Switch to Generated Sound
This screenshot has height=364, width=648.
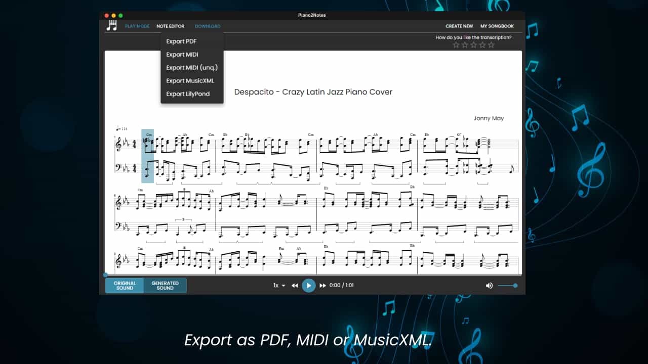tap(166, 285)
